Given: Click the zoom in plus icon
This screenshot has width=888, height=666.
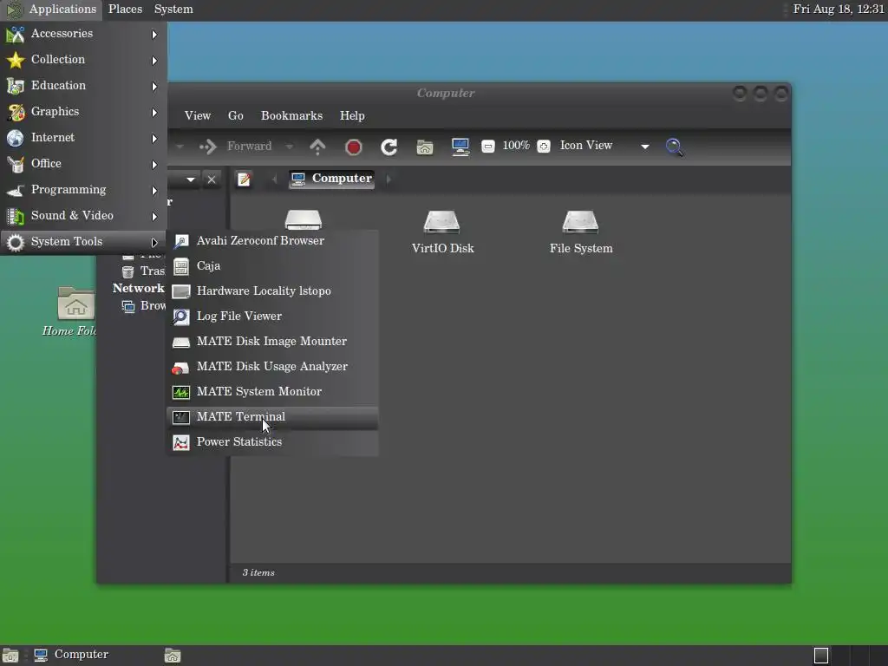Looking at the screenshot, I should click(x=544, y=147).
